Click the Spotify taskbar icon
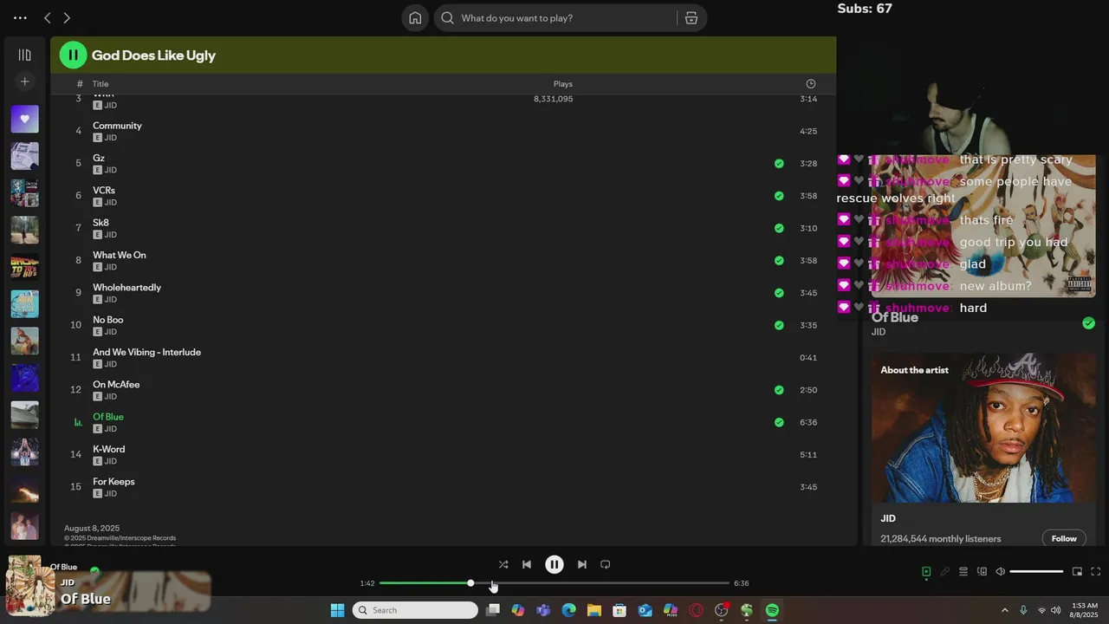The width and height of the screenshot is (1109, 624). coord(772,610)
